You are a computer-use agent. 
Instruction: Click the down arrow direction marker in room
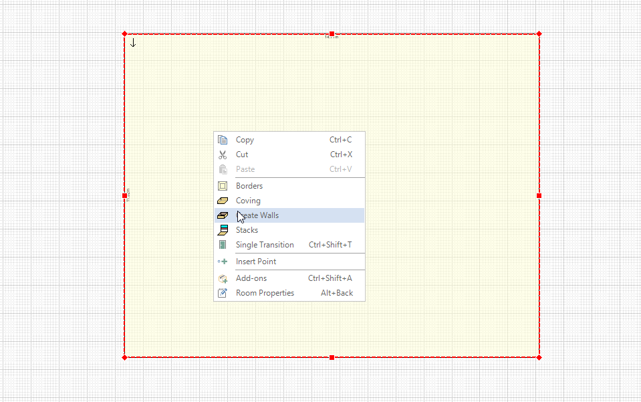(x=133, y=43)
